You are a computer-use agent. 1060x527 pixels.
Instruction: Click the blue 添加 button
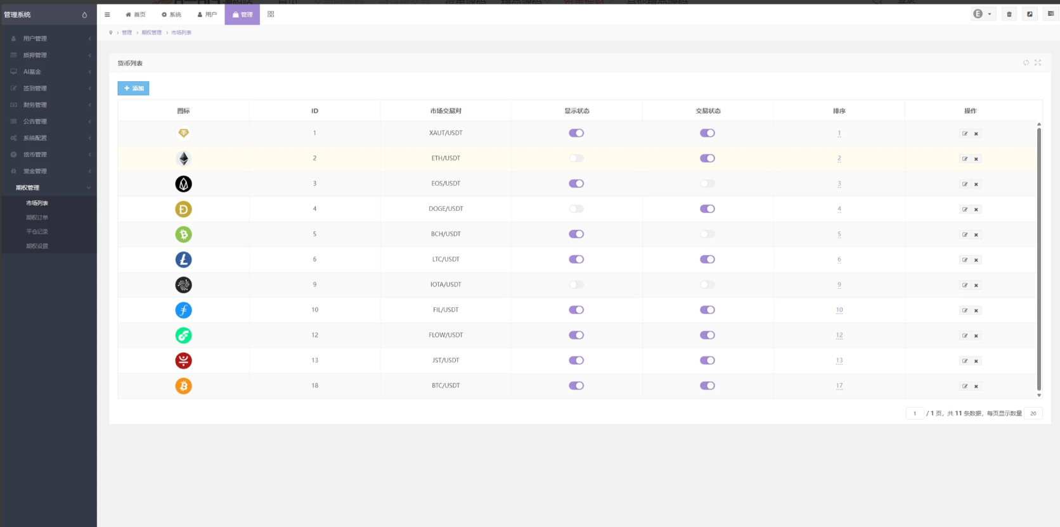point(133,89)
